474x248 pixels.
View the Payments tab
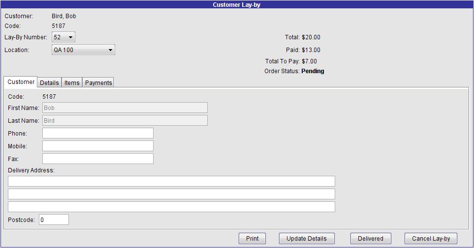98,83
